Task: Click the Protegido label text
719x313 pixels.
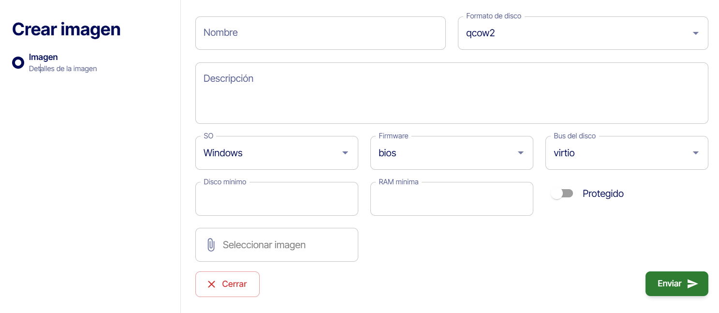Action: 603,194
